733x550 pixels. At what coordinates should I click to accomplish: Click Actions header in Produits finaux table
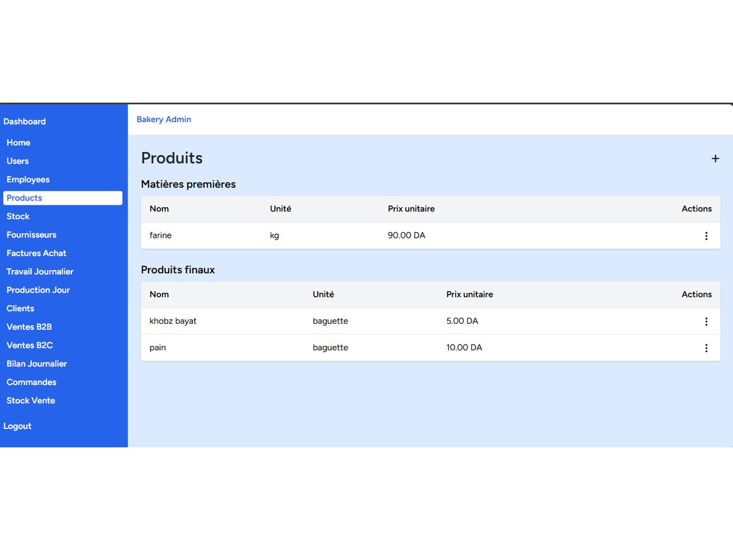point(697,295)
